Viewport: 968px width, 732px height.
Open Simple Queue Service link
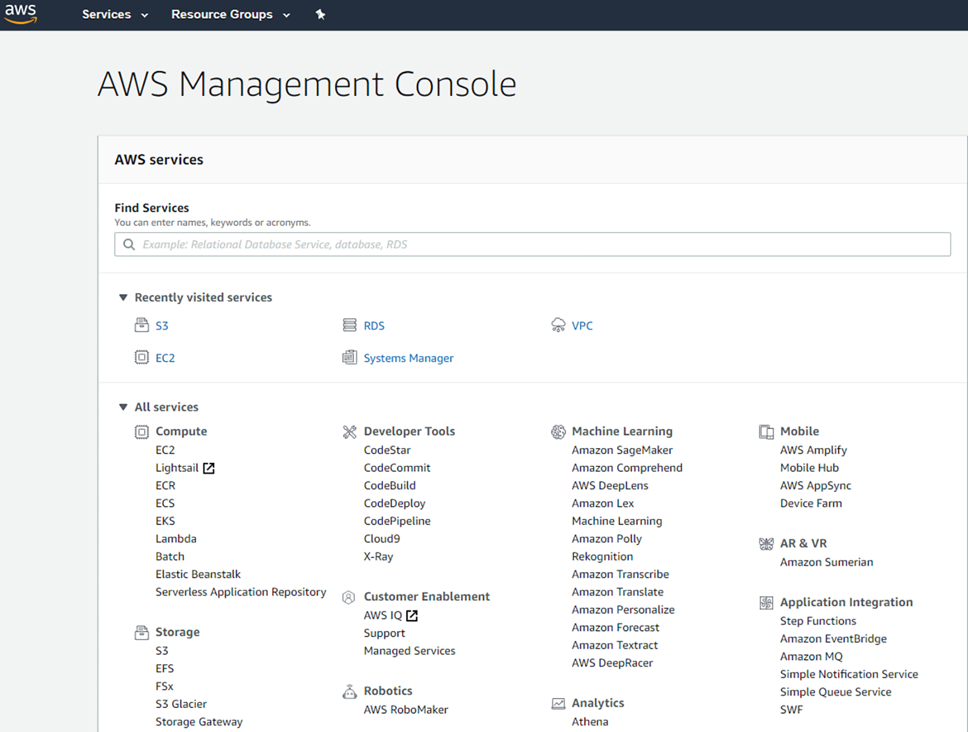pyautogui.click(x=836, y=692)
